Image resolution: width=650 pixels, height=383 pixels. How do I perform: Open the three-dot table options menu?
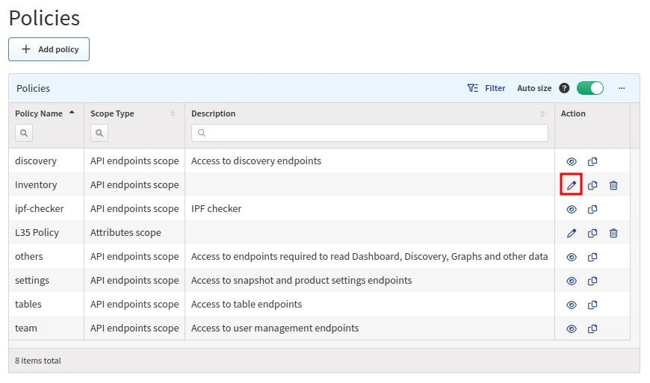(621, 88)
